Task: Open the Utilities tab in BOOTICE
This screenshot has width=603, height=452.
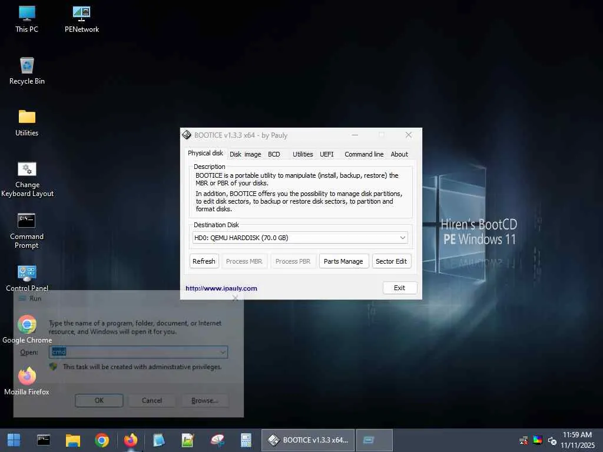Action: click(303, 154)
